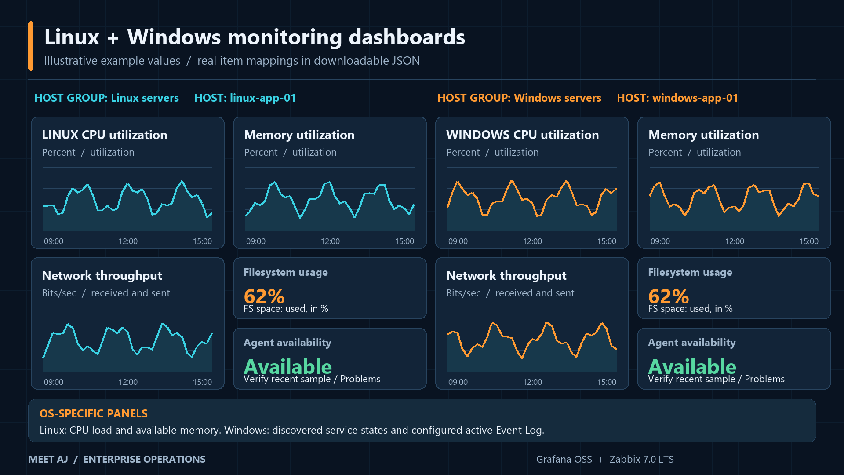Click "Grafana OSS + Zabbix 7.0 LTS" footer
Screen dimensions: 844x475
(605, 459)
